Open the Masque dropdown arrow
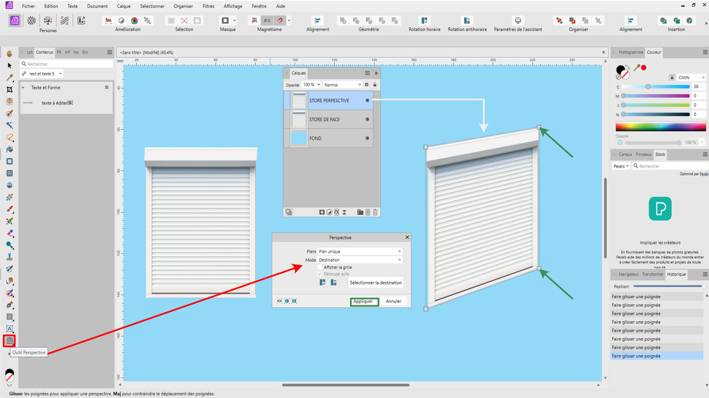709x398 pixels. pos(234,20)
